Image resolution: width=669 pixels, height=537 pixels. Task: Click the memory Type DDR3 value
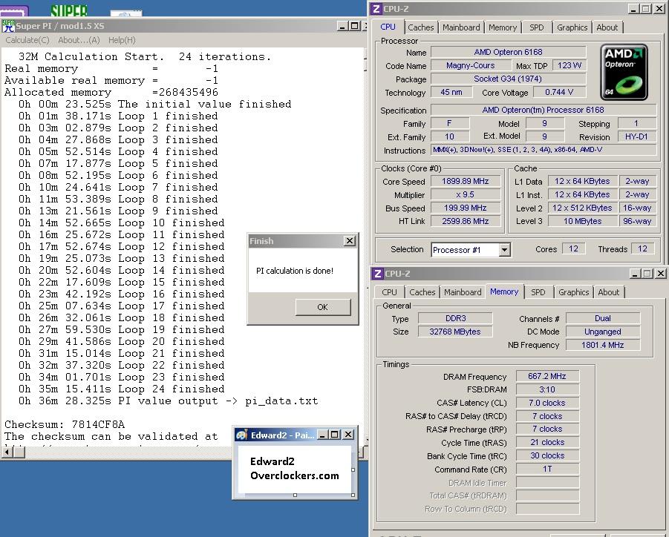[455, 318]
